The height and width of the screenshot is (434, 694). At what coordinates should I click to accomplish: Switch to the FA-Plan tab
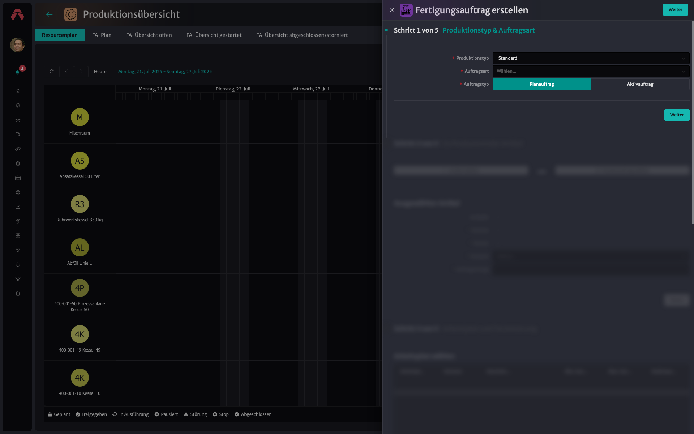click(x=102, y=35)
